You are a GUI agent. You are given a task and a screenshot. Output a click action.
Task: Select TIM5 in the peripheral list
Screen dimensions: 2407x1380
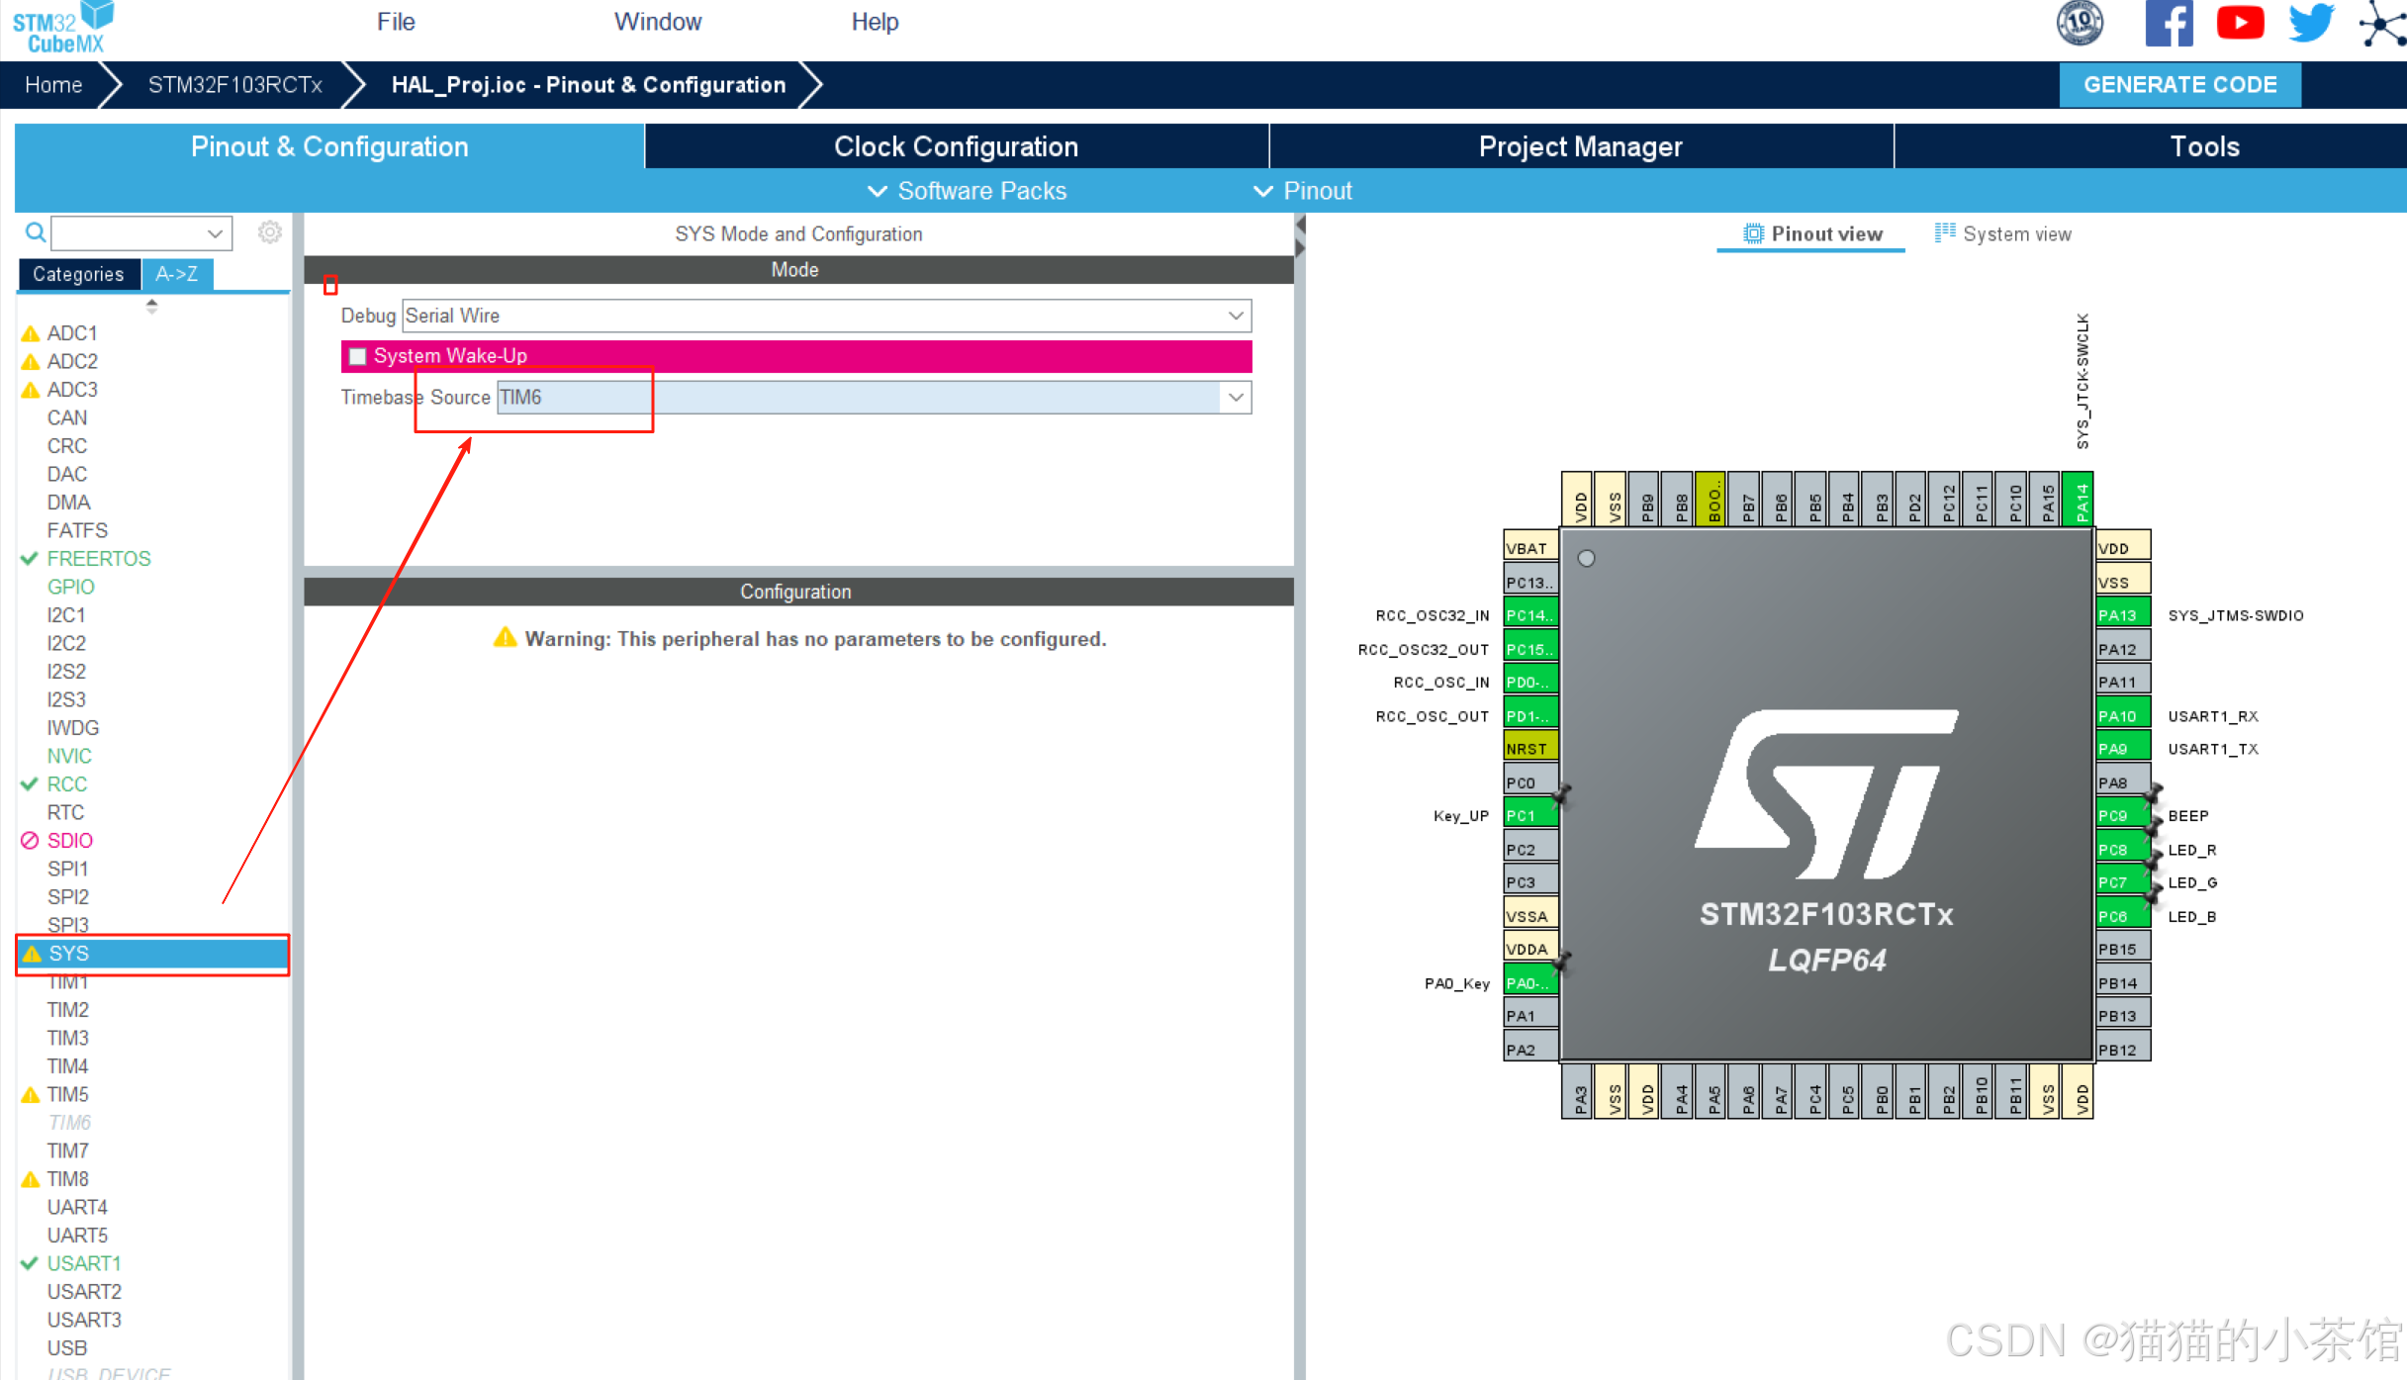pyautogui.click(x=68, y=1094)
